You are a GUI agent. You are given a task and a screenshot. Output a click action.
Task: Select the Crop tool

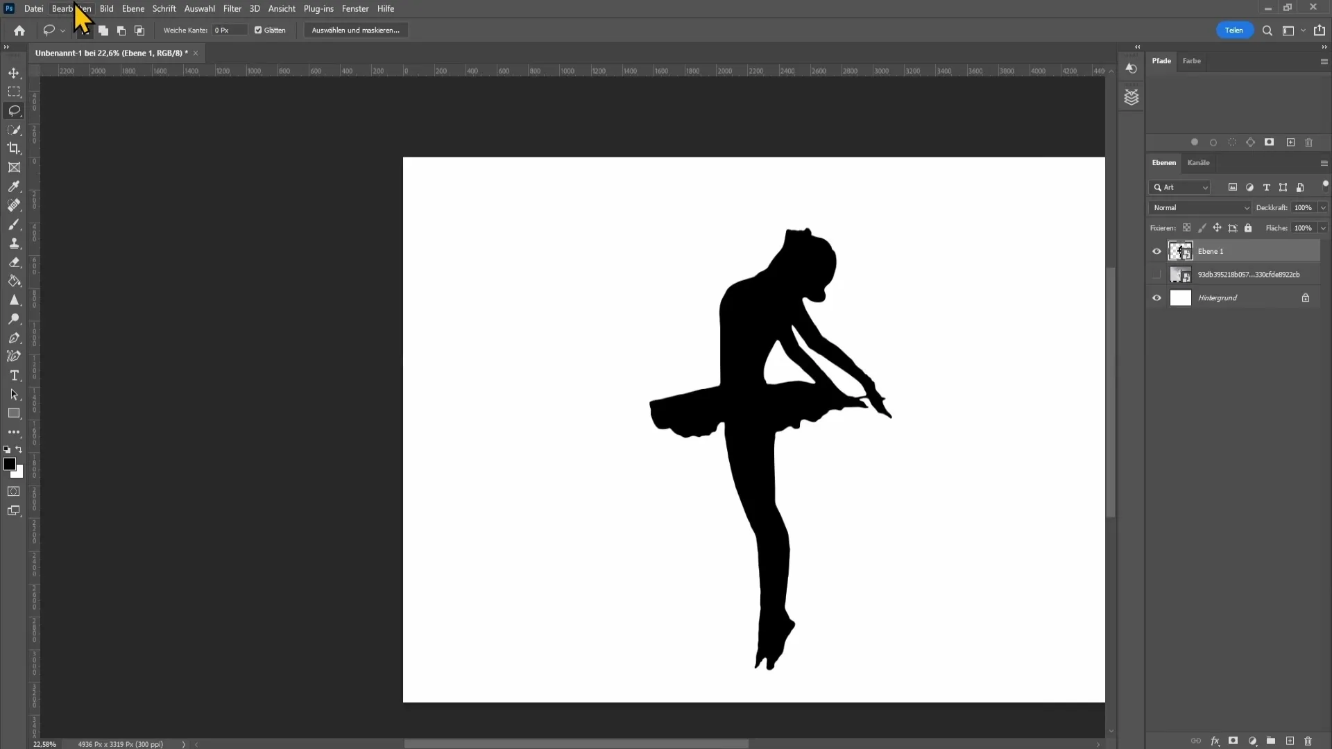(x=14, y=148)
